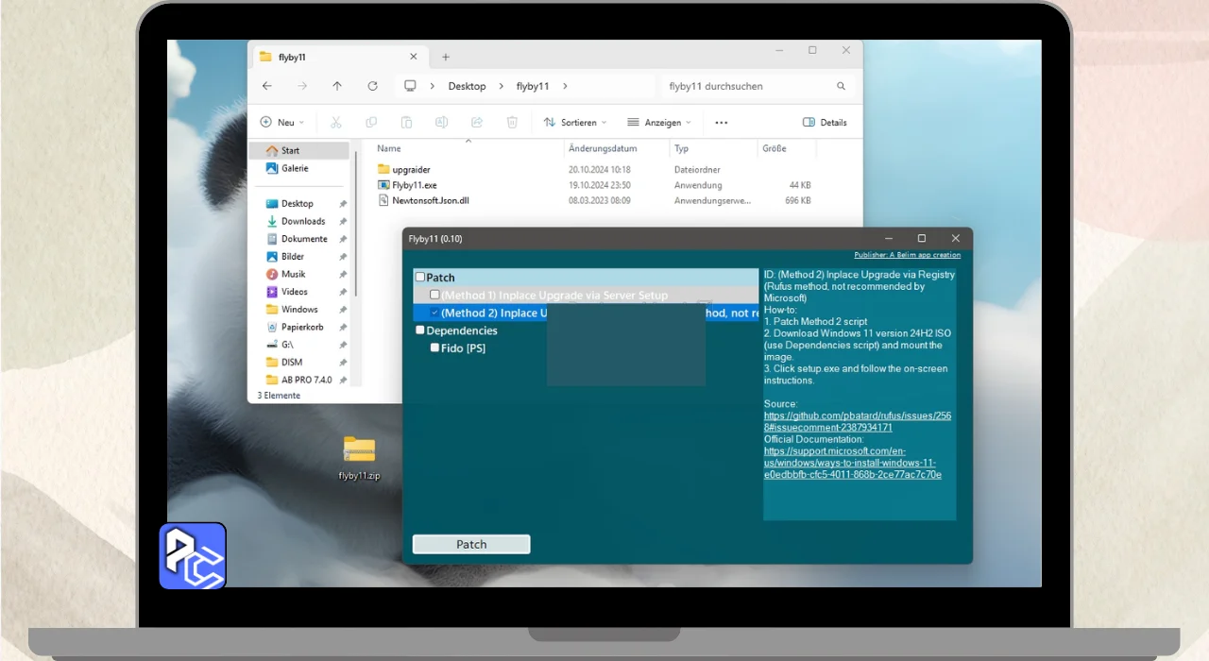Close the flyby11 Explorer tab
1209x661 pixels.
tap(415, 57)
